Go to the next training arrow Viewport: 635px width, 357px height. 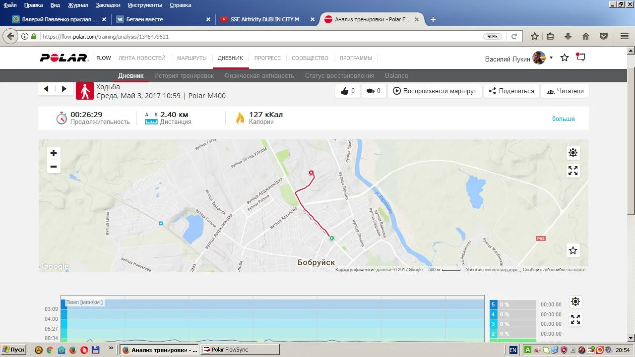pyautogui.click(x=64, y=89)
